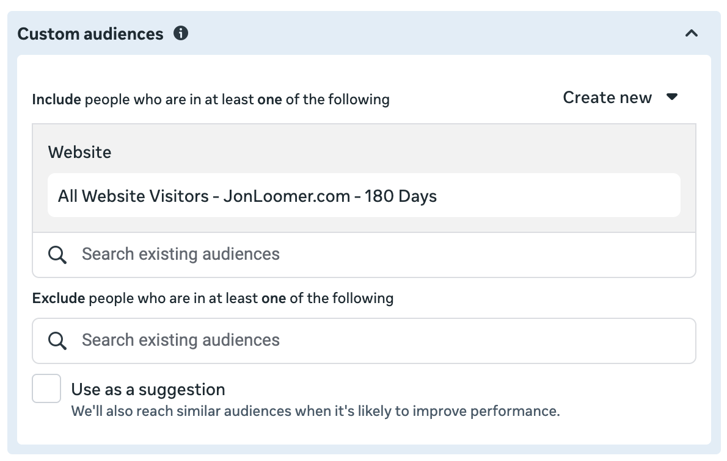Click the magnifier icon in Include search

(57, 255)
